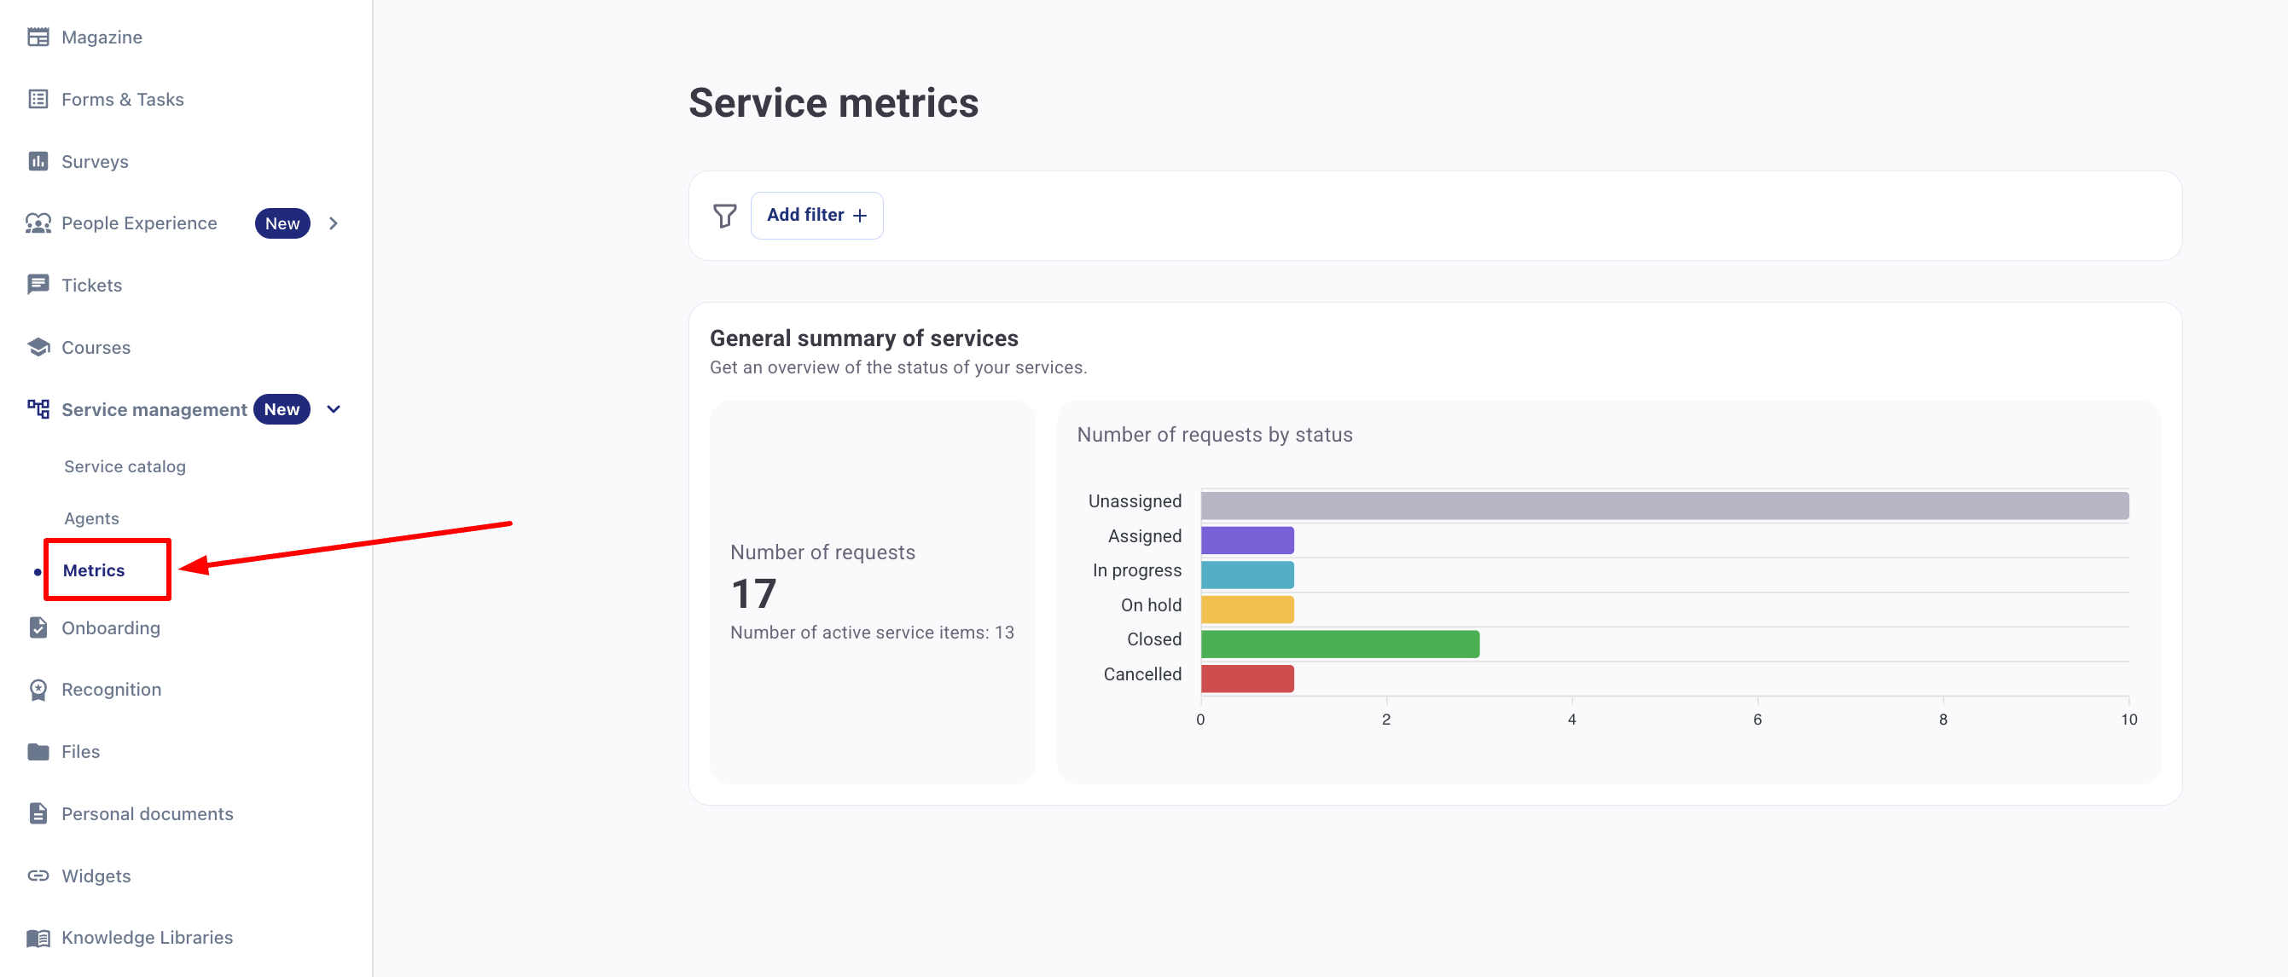
Task: Click the Surveys chart icon
Action: point(38,161)
